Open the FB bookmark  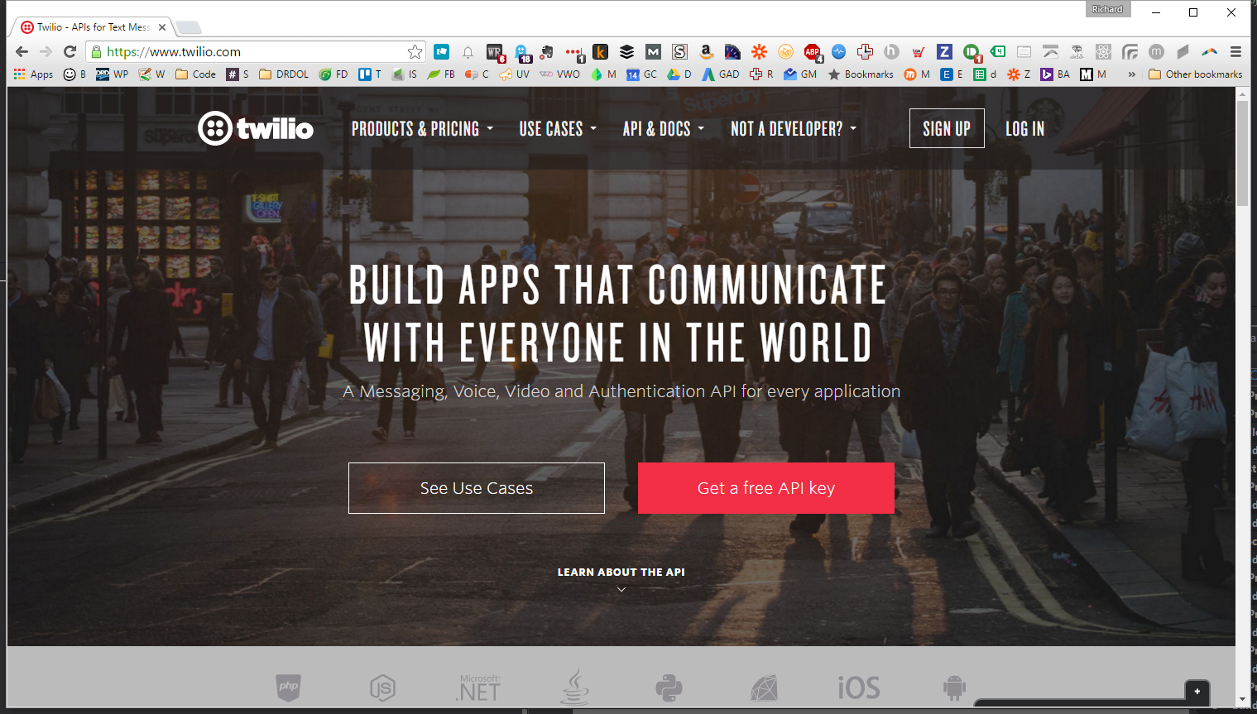point(441,74)
